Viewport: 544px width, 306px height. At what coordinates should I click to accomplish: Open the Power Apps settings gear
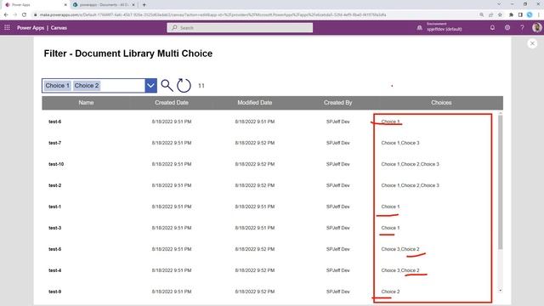(x=507, y=27)
